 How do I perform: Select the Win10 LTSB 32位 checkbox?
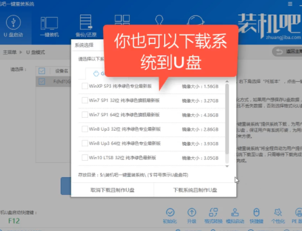click(x=85, y=158)
